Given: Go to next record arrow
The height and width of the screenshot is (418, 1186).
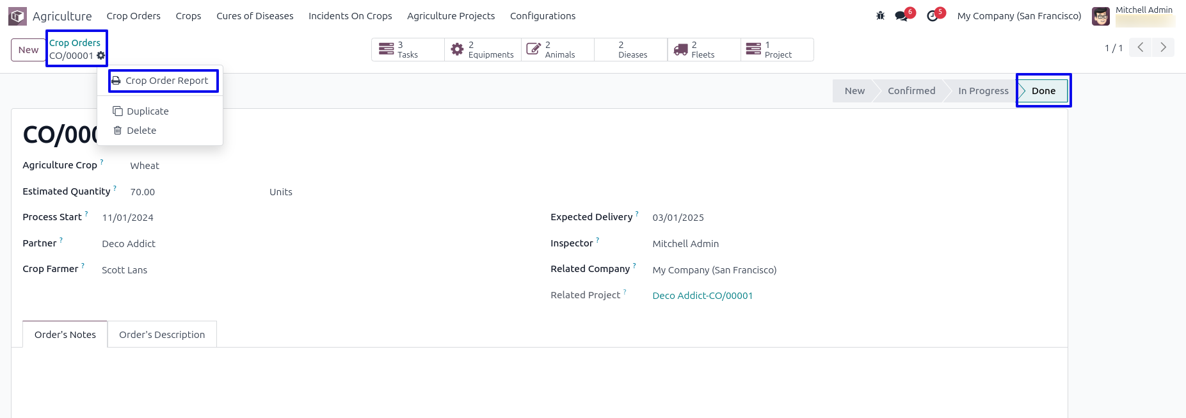Looking at the screenshot, I should pyautogui.click(x=1163, y=47).
